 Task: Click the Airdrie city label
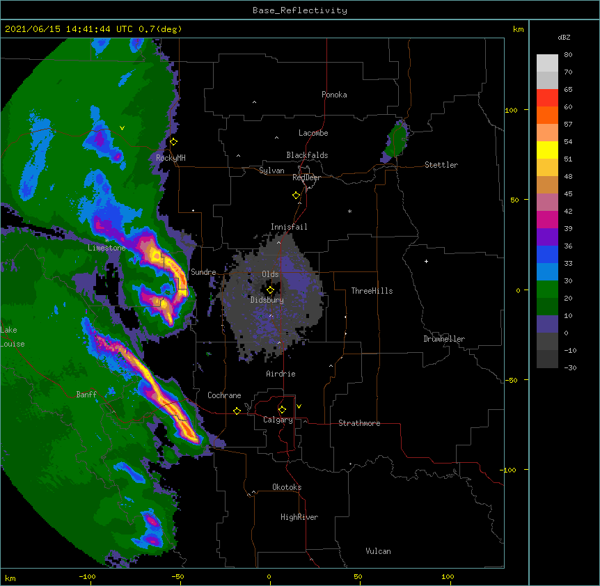point(281,374)
